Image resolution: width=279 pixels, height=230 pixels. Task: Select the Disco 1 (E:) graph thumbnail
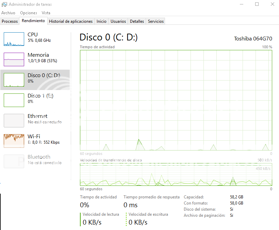tap(14, 100)
